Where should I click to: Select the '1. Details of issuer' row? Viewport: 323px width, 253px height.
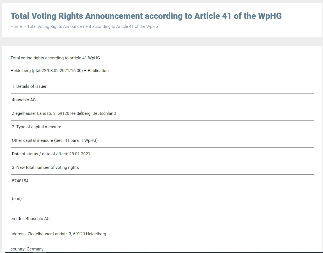pos(29,86)
